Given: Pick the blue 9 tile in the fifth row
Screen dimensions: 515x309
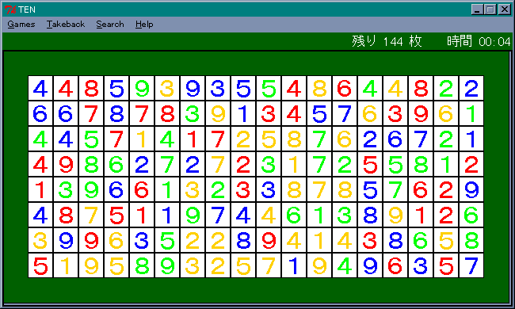Looking at the screenshot, I should tap(471, 189).
